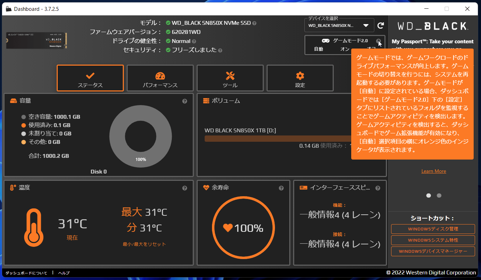Image resolution: width=481 pixels, height=280 pixels.
Task: Click the その他 legend dot
Action: [24, 142]
